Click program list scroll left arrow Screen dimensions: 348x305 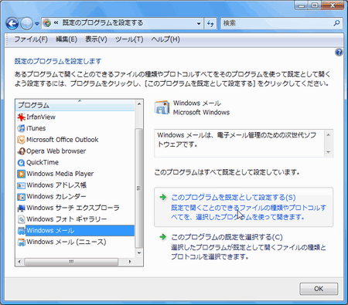pyautogui.click(x=19, y=262)
